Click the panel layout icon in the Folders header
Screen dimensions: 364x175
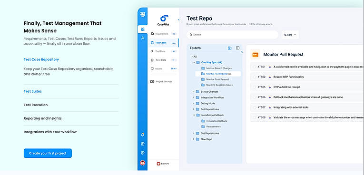(x=237, y=48)
